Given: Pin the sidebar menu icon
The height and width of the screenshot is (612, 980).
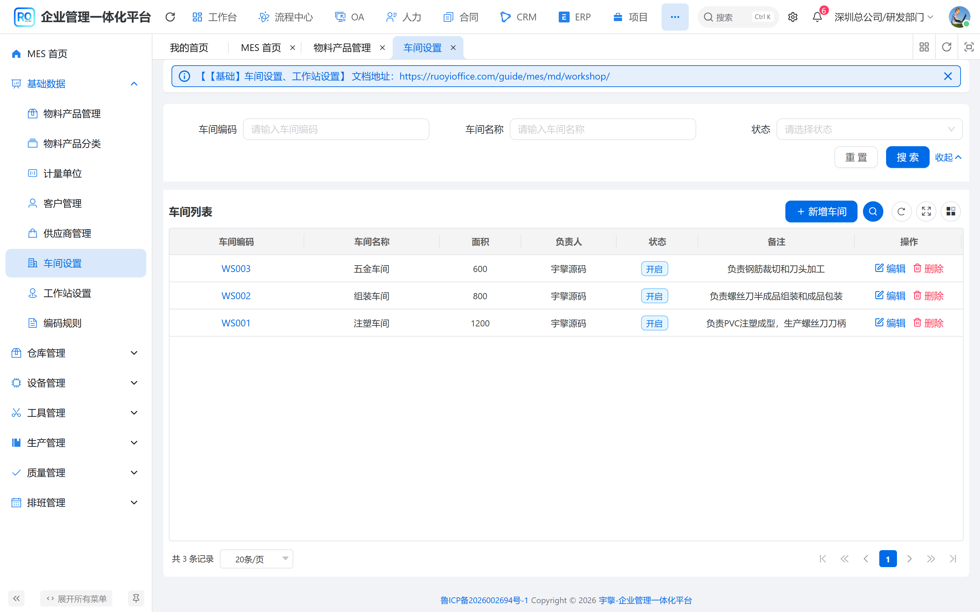Looking at the screenshot, I should click(x=136, y=598).
